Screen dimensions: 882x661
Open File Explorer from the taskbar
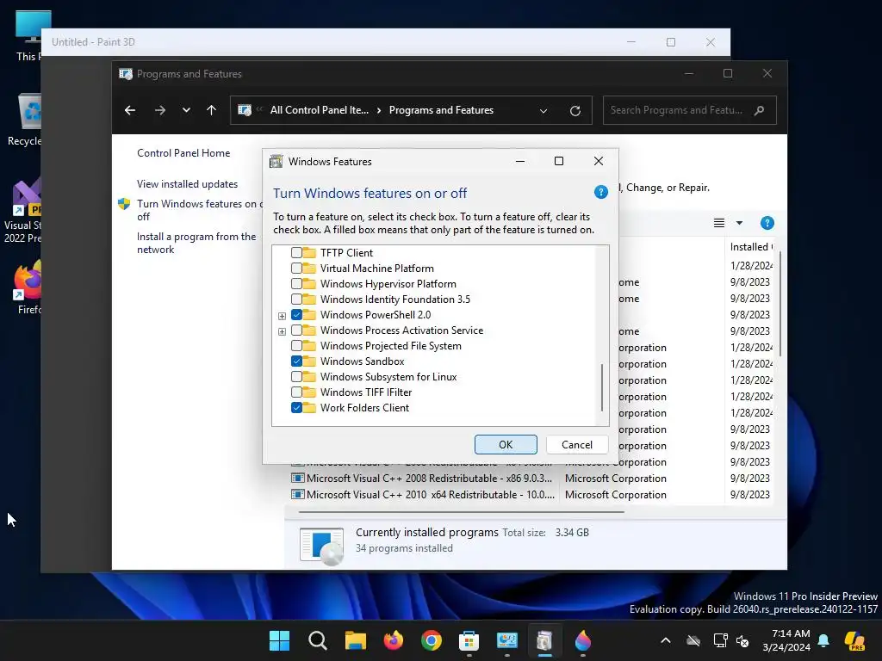(356, 640)
